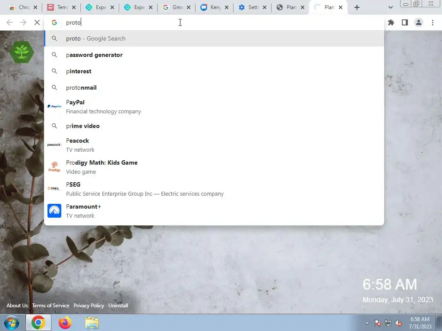Click Chrome icon in taskbar
442x331 pixels.
click(x=38, y=322)
